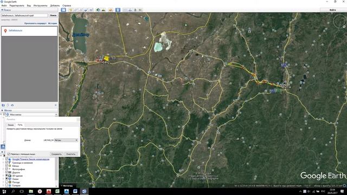Image resolution: width=347 pixels, height=195 pixels.
Task: Switch to the Путь tab in Ruler
Action: 20,125
